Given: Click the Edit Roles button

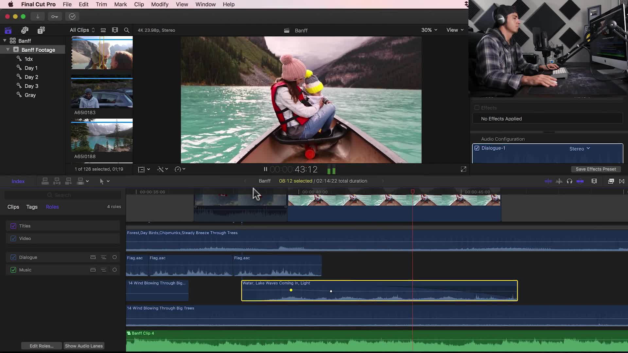Looking at the screenshot, I should [42, 346].
